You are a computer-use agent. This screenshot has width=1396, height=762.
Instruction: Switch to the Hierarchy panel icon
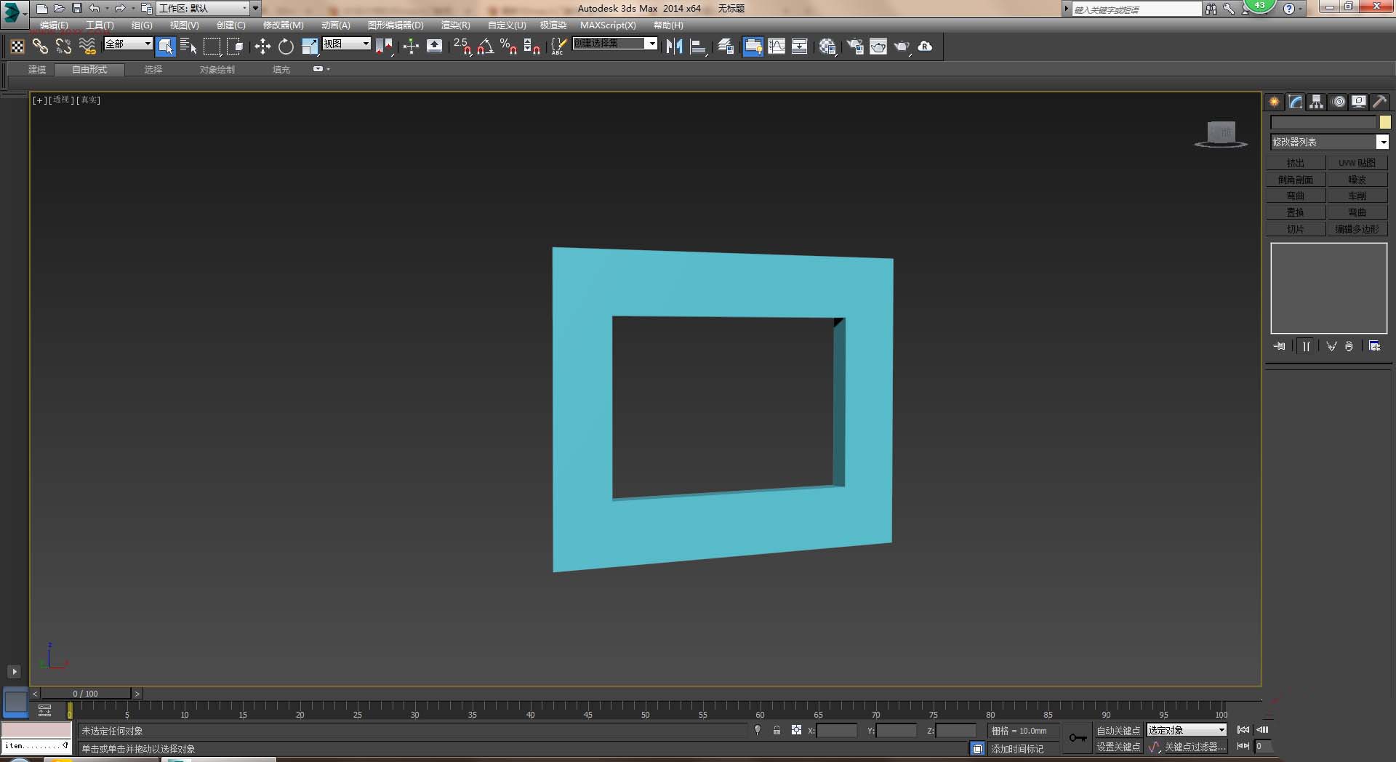pyautogui.click(x=1317, y=102)
